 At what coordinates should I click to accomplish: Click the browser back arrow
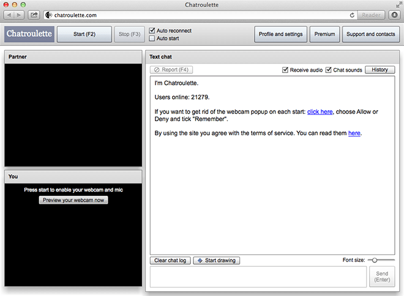(x=10, y=15)
